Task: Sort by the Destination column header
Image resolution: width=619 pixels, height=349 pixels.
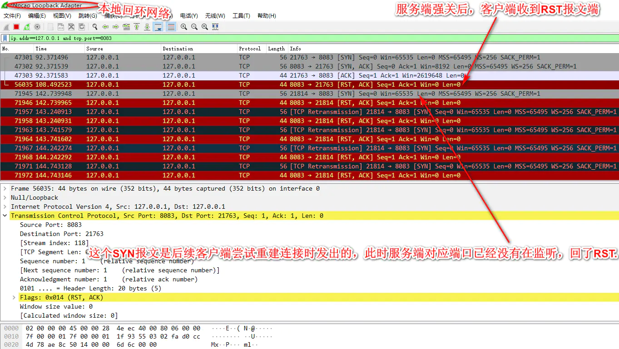Action: [x=199, y=49]
